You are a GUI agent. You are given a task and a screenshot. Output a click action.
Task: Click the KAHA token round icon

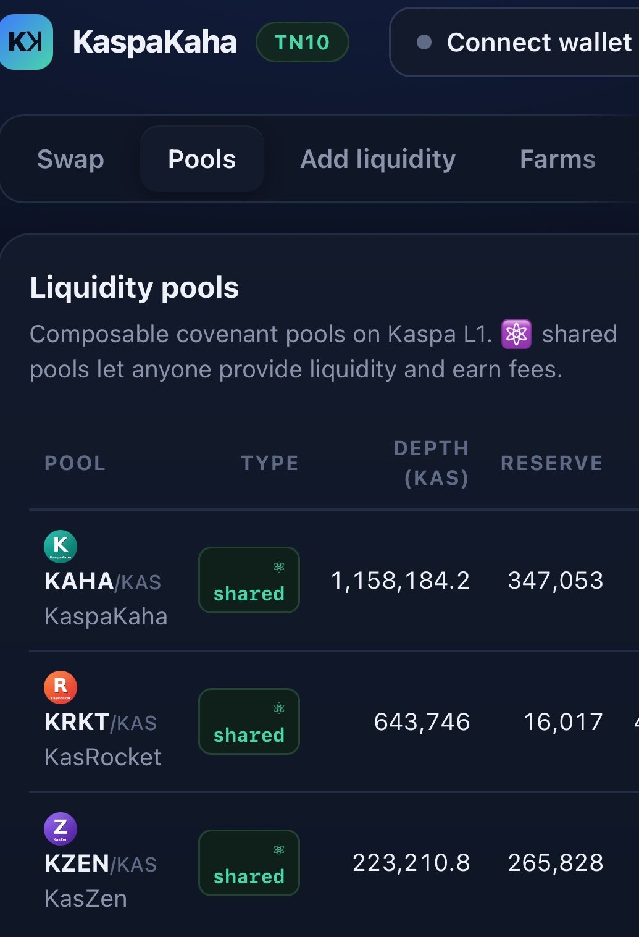tap(61, 547)
